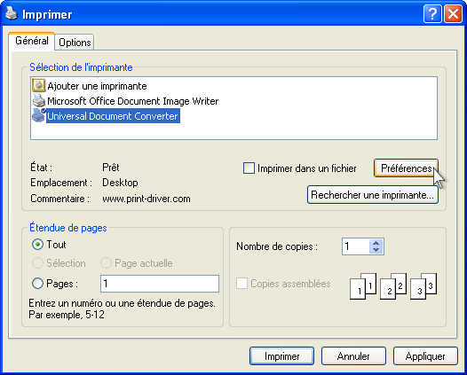The height and width of the screenshot is (375, 467).
Task: Select Ajouter une imprimante in printer list
Action: pos(97,86)
